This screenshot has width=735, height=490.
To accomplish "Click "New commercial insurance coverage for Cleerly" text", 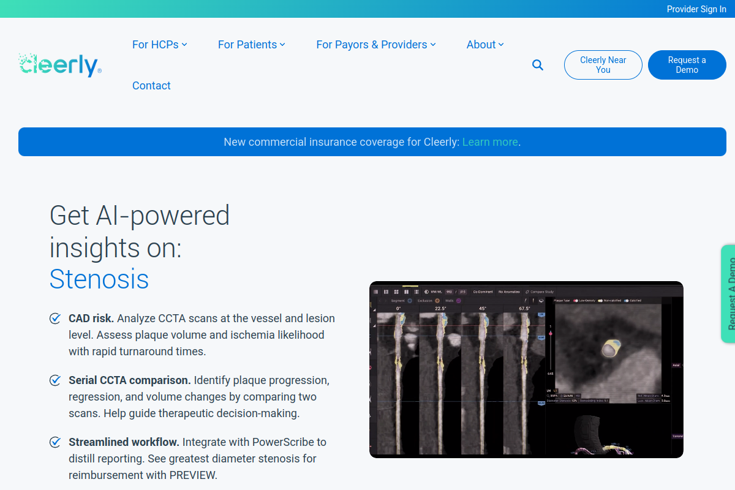I will [x=341, y=142].
